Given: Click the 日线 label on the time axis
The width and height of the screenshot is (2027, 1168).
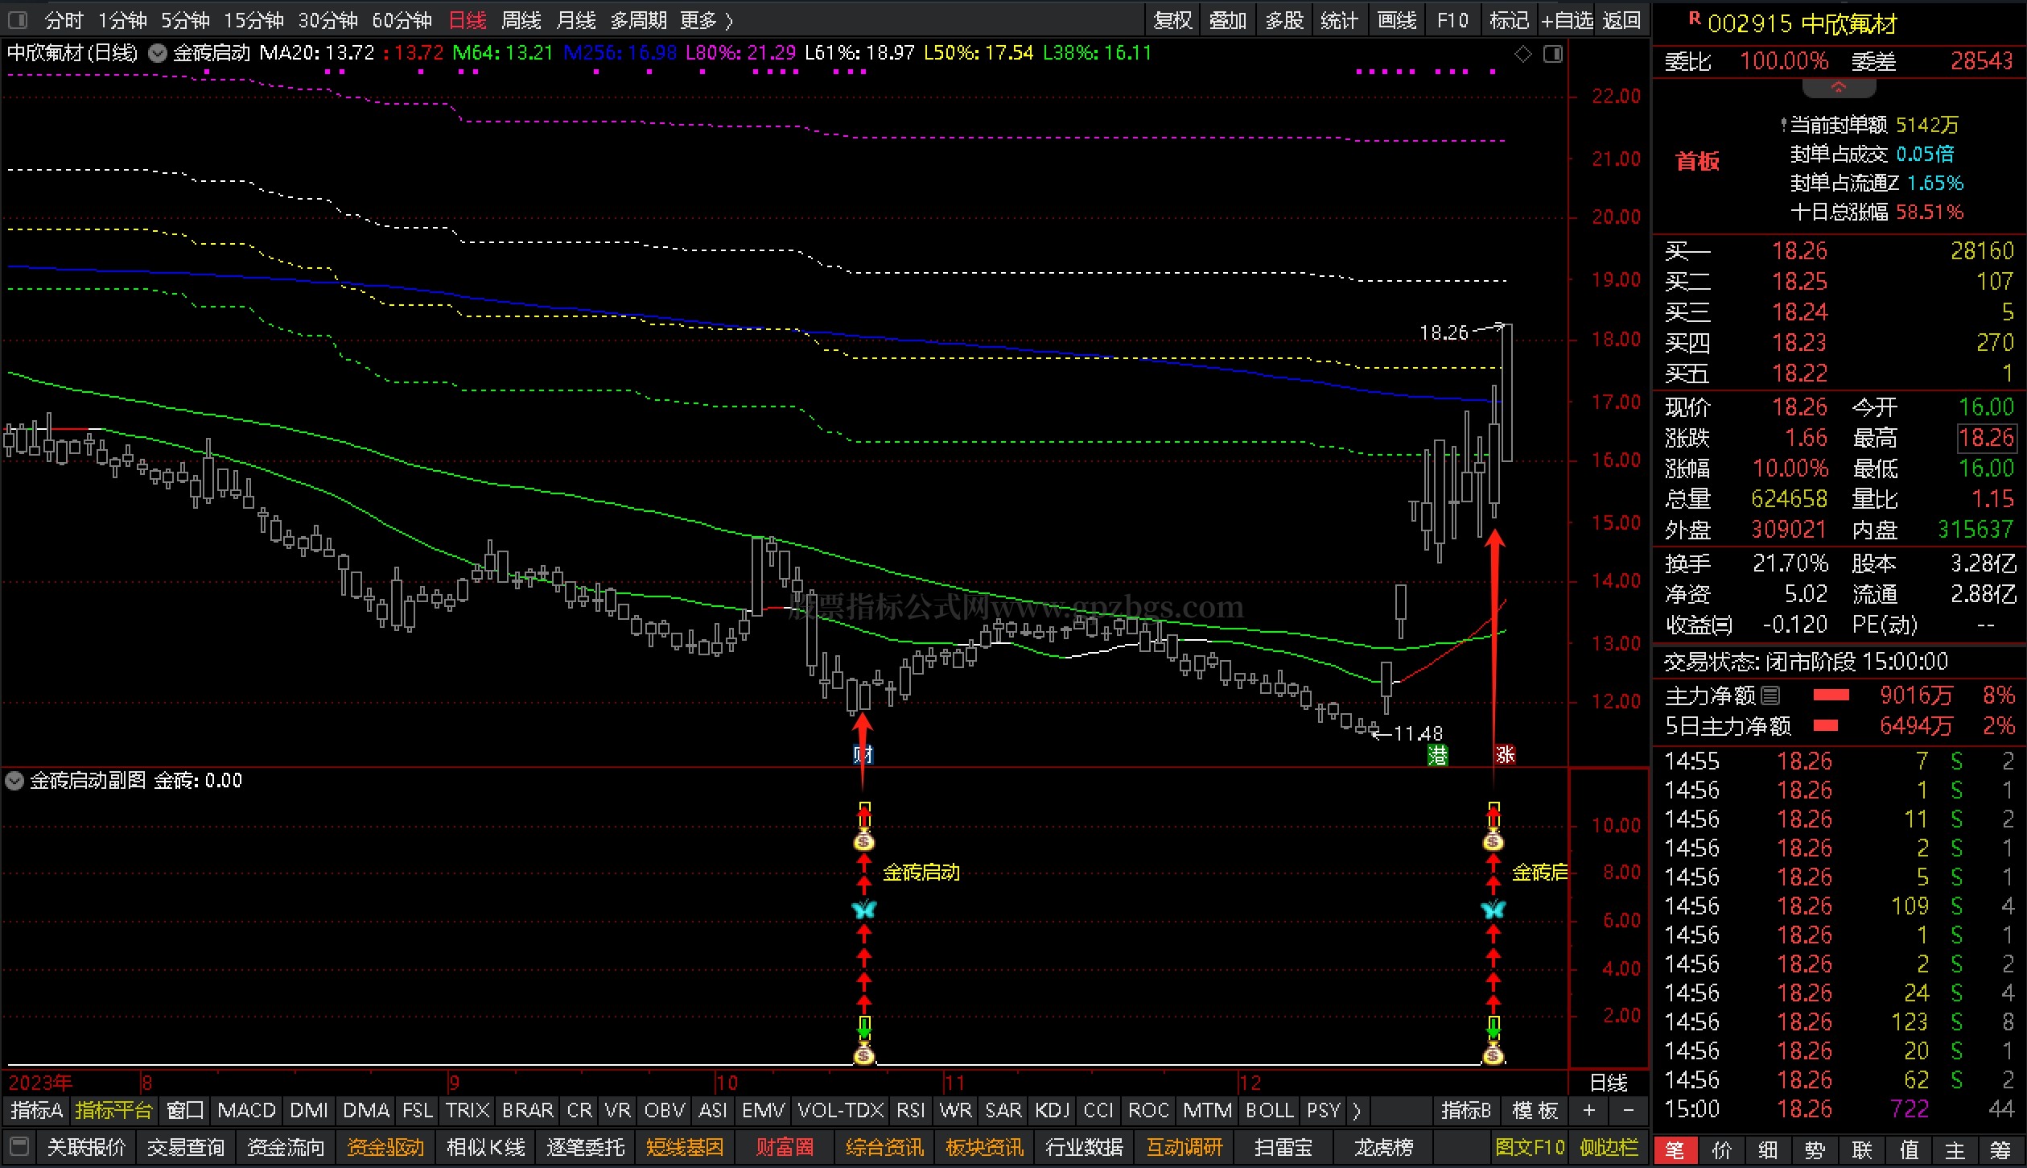Looking at the screenshot, I should point(1609,1083).
